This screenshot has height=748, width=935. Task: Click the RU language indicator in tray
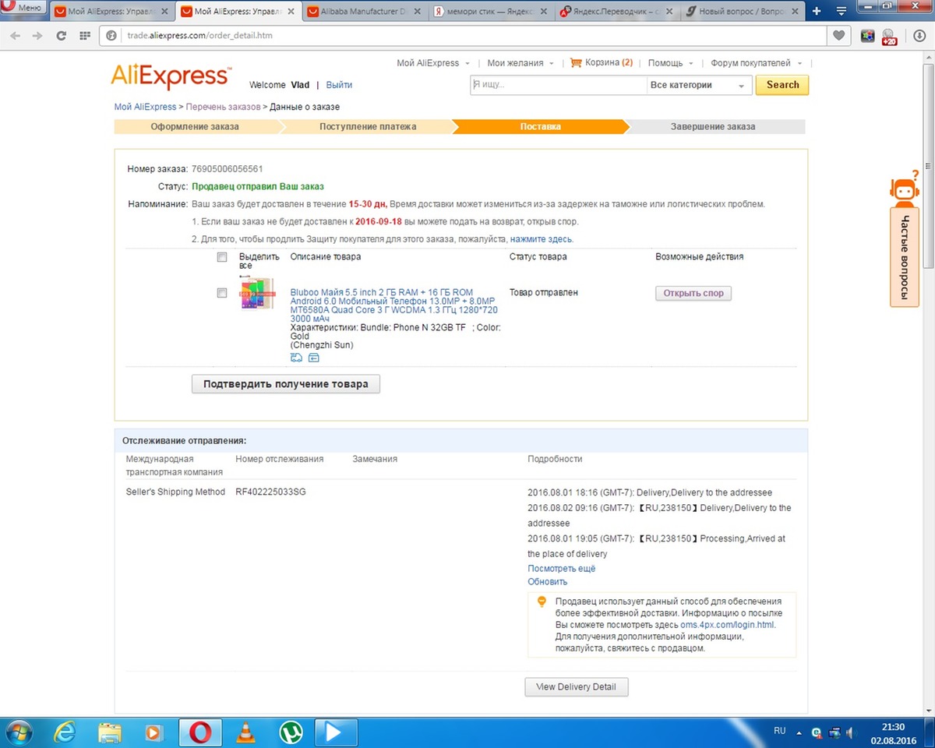tap(780, 731)
